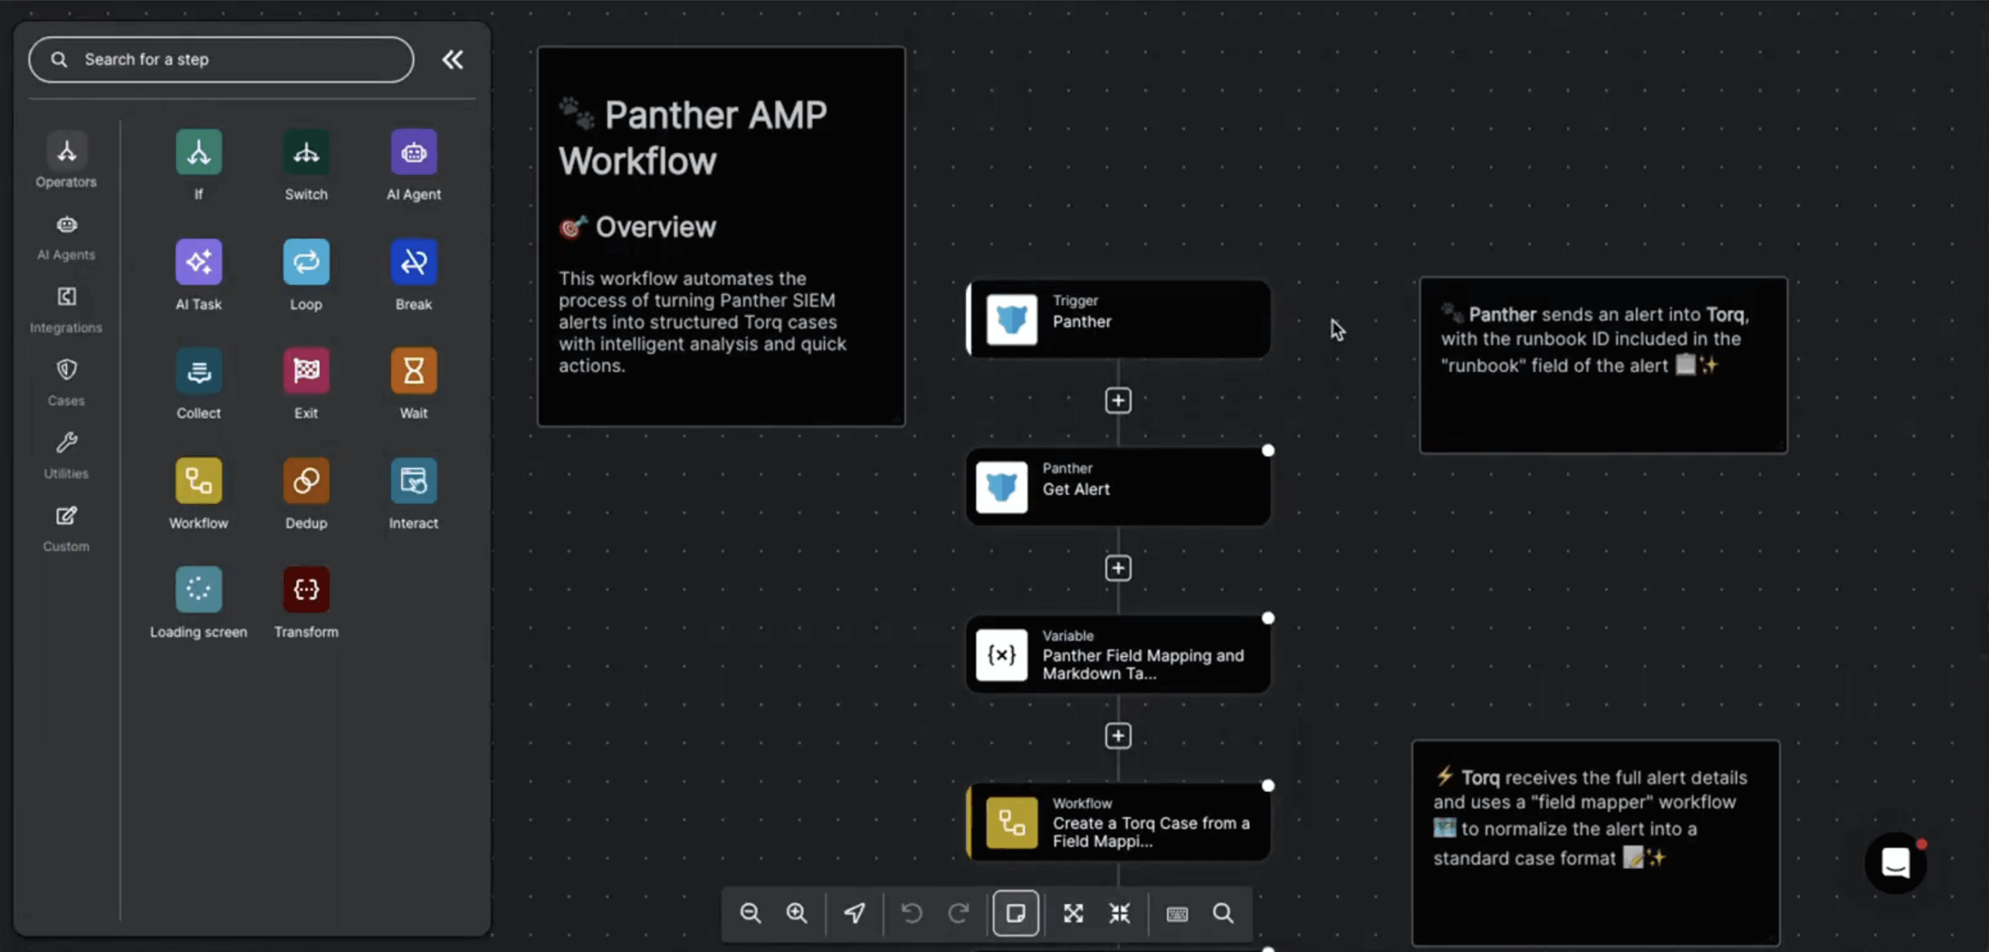Toggle keyboard shortcuts panel
The width and height of the screenshot is (1989, 952).
point(1176,914)
